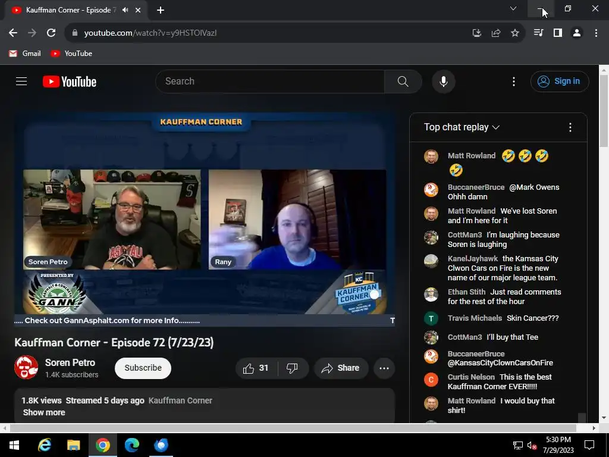Install app icon in address bar
Image resolution: width=609 pixels, height=457 pixels.
tap(476, 33)
